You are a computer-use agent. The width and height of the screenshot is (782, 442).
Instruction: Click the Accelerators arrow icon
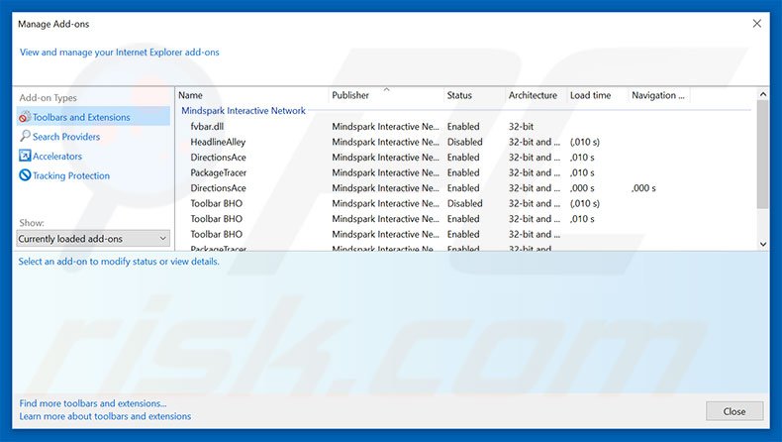(x=25, y=156)
